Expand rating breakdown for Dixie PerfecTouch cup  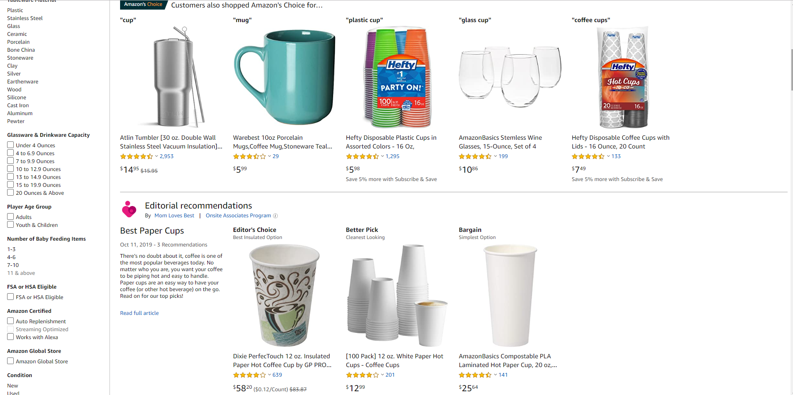tap(269, 375)
